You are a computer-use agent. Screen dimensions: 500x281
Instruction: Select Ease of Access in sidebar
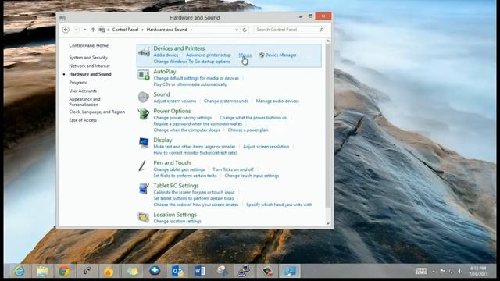83,120
